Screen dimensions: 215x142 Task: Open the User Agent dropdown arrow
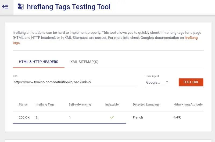coord(167,82)
